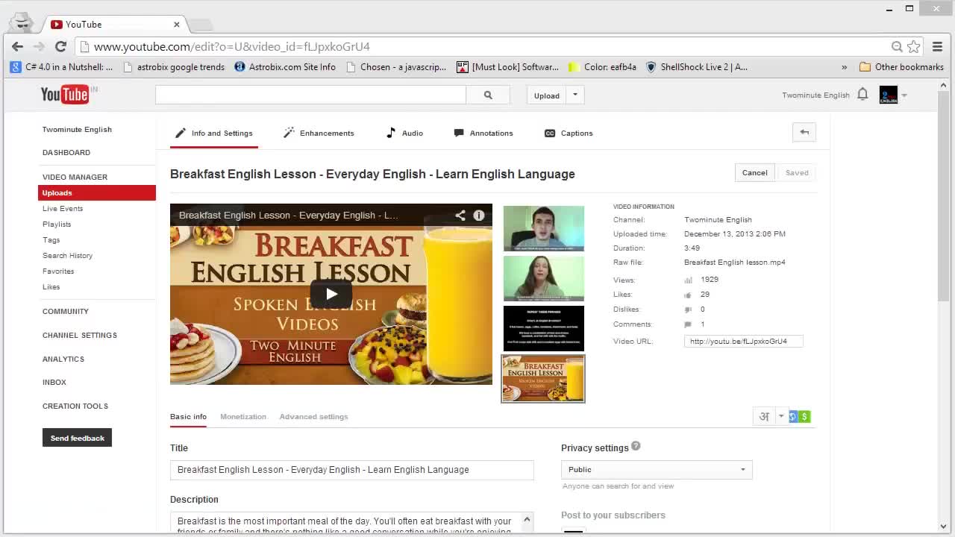Click the back arrow return button

(x=804, y=132)
